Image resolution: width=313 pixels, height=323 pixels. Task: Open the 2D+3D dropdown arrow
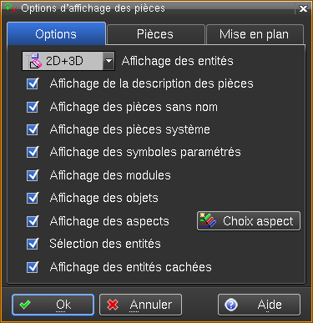pyautogui.click(x=109, y=61)
